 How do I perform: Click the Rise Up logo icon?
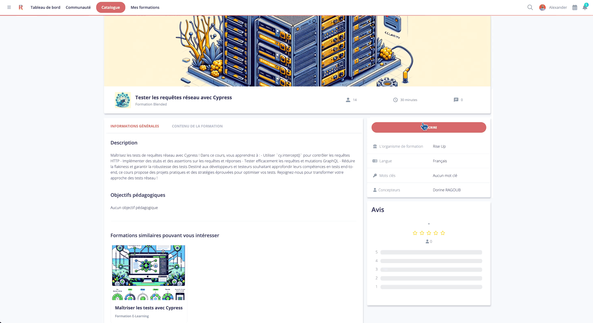coord(21,7)
